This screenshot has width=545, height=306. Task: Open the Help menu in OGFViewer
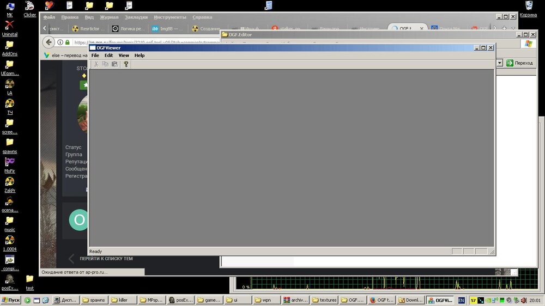click(140, 56)
